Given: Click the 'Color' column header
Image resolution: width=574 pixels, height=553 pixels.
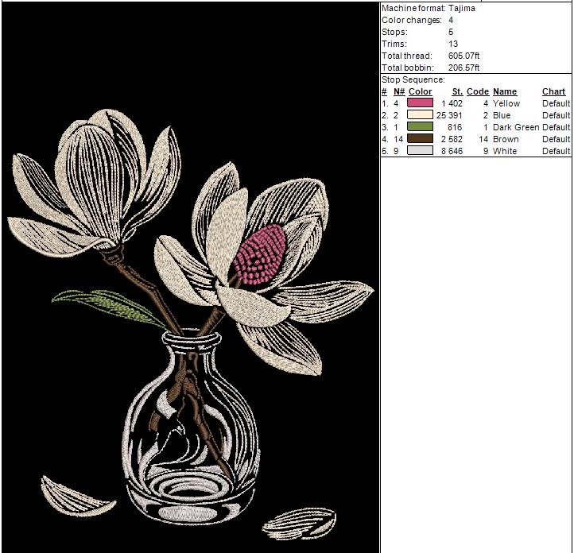Looking at the screenshot, I should [421, 91].
